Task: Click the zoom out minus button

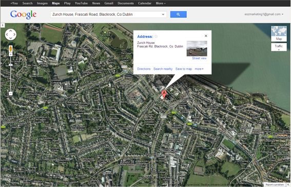Action: (x=11, y=93)
